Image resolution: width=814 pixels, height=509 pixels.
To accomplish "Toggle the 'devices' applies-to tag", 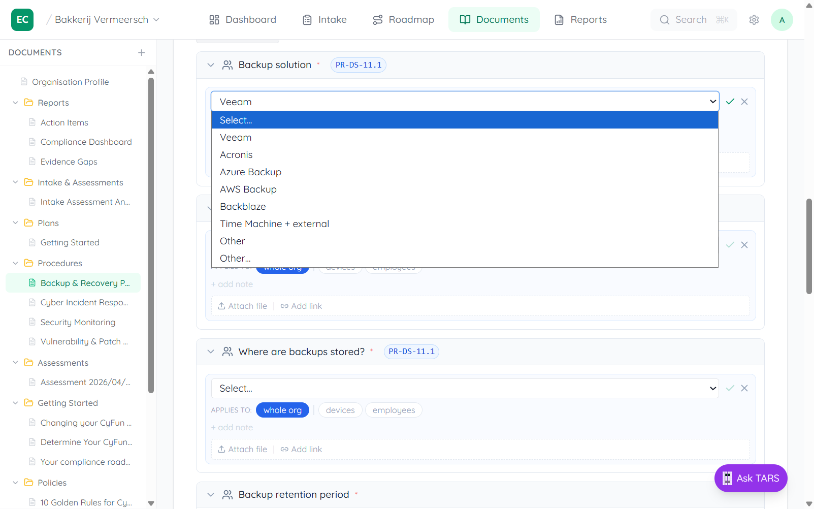I will 340,410.
